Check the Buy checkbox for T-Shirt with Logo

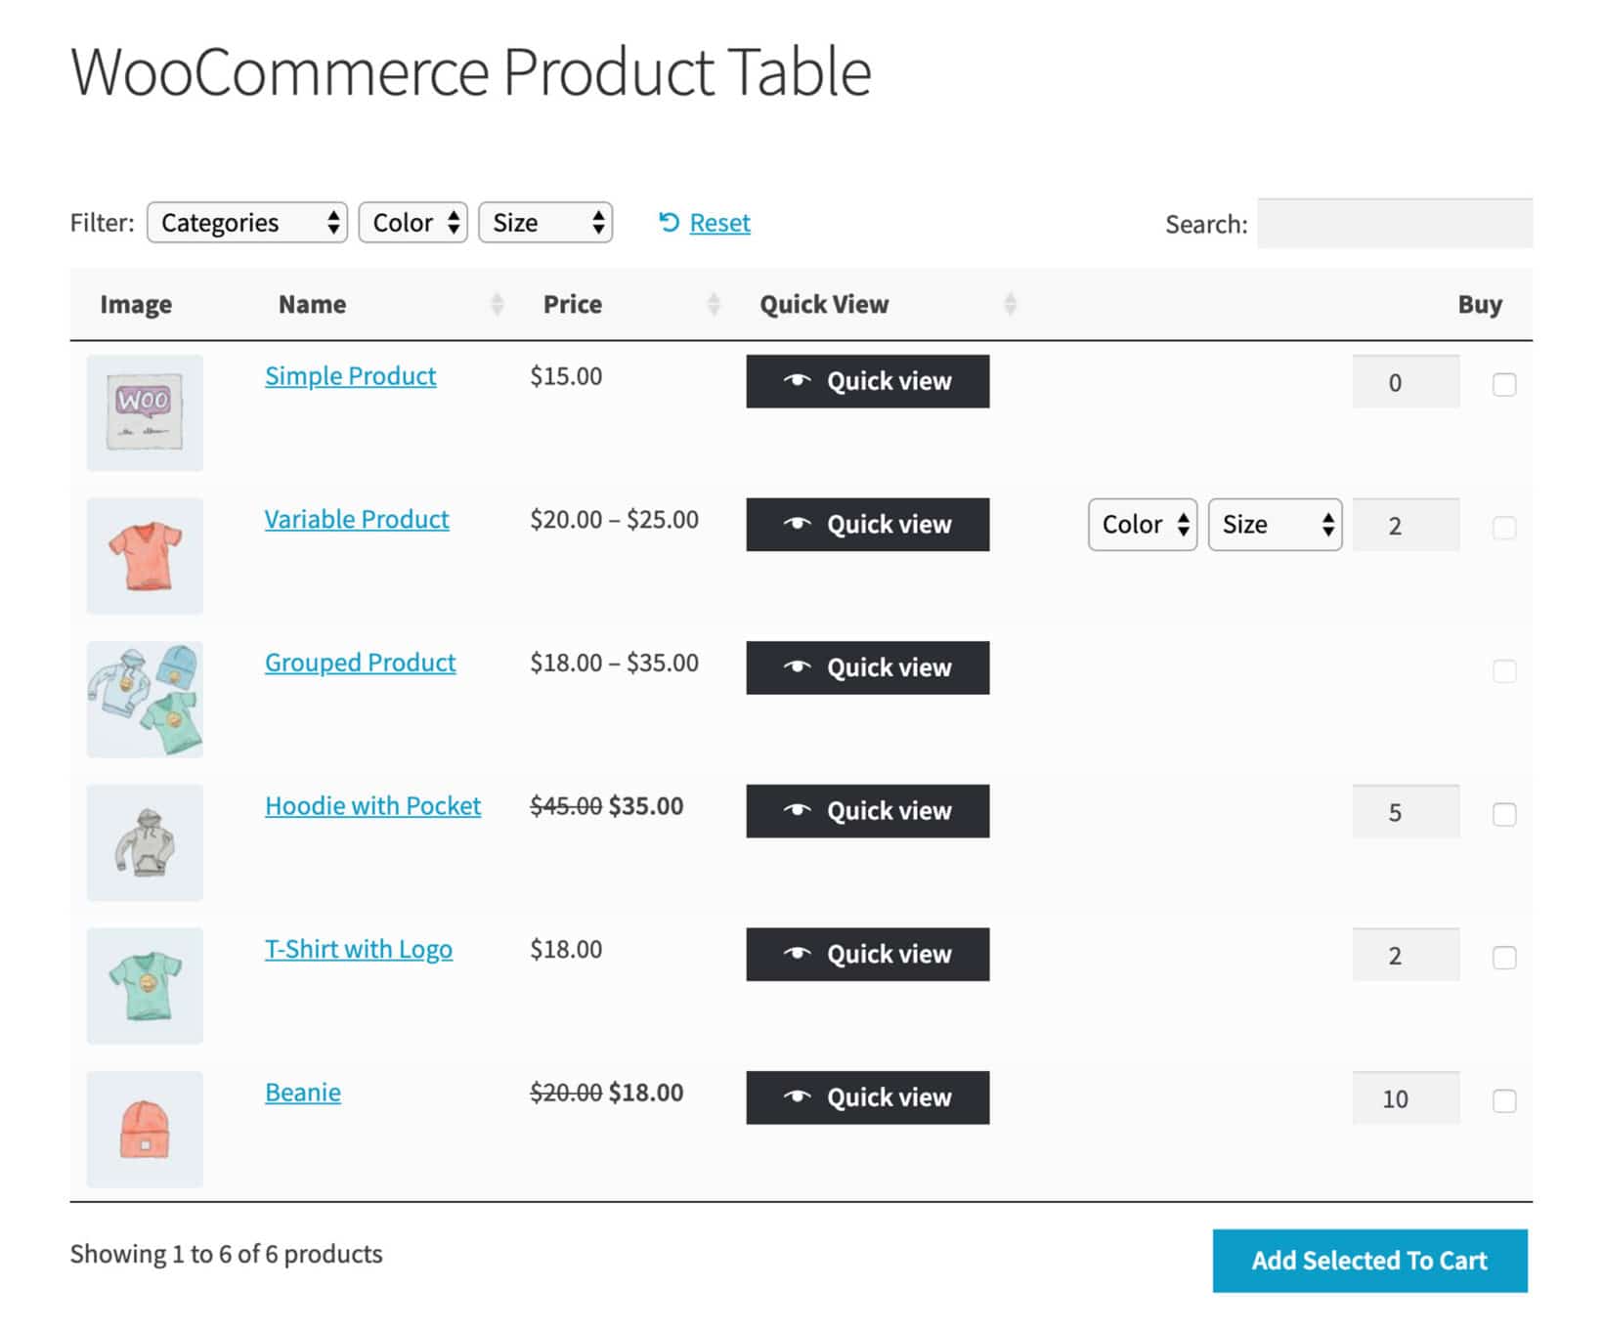(x=1502, y=959)
